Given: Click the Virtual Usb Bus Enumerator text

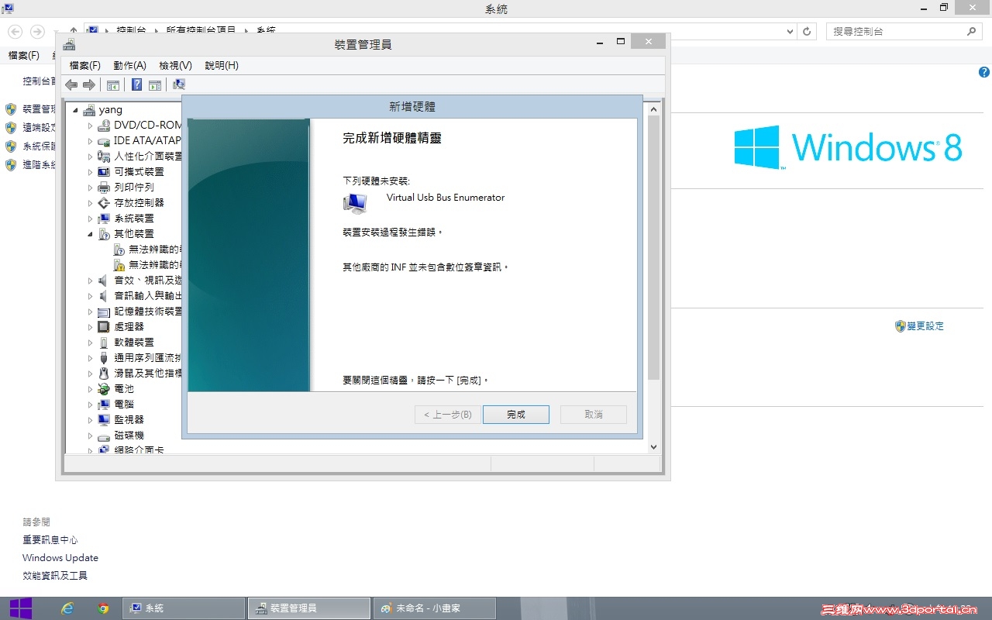Looking at the screenshot, I should point(446,198).
